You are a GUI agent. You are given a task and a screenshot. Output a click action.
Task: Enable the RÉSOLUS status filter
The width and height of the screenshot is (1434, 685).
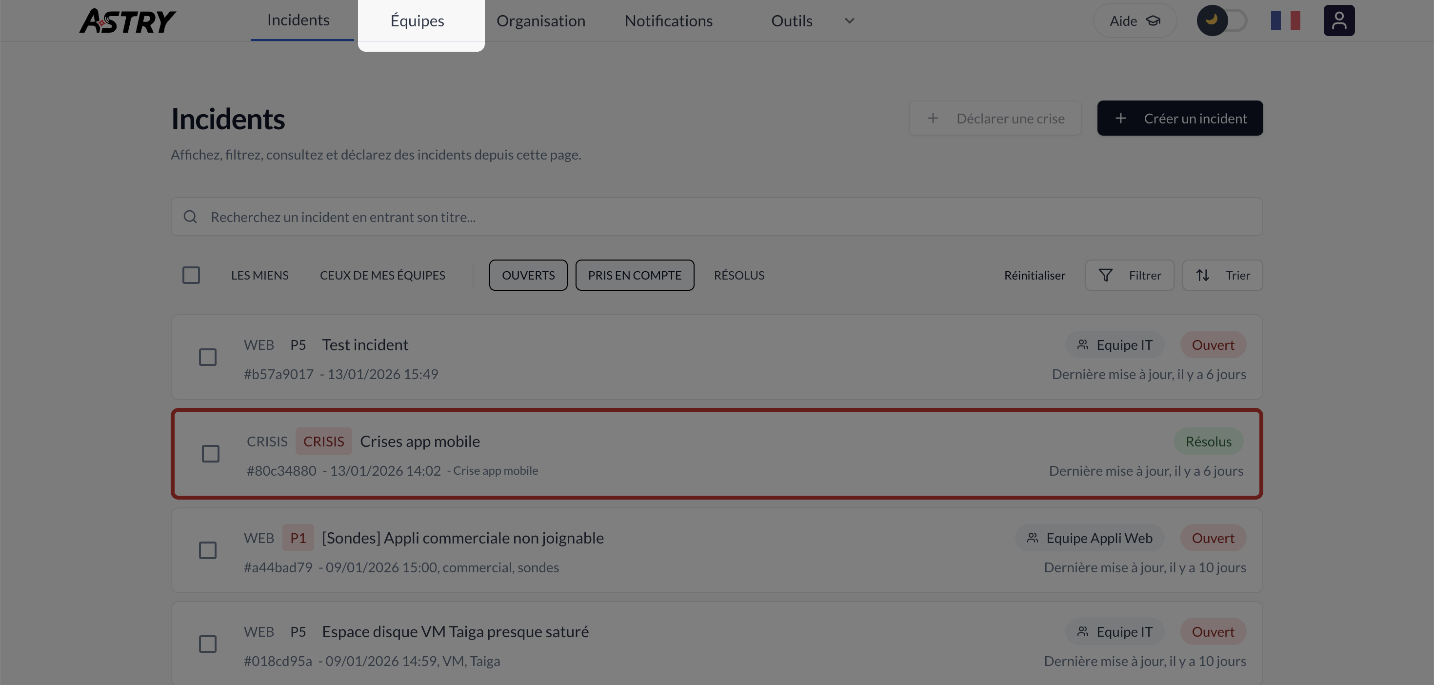tap(739, 275)
